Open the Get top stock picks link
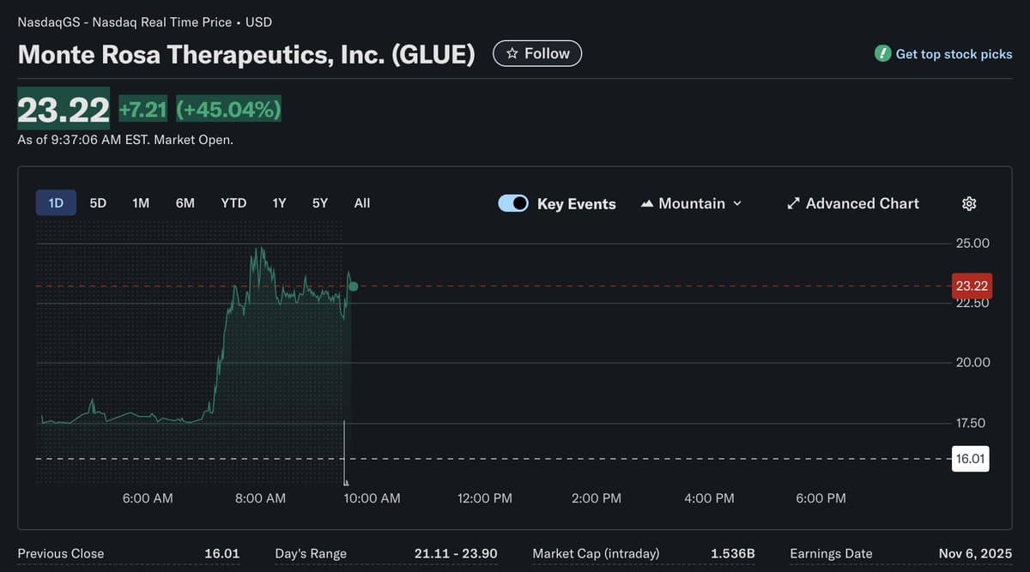Image resolution: width=1030 pixels, height=572 pixels. [954, 54]
